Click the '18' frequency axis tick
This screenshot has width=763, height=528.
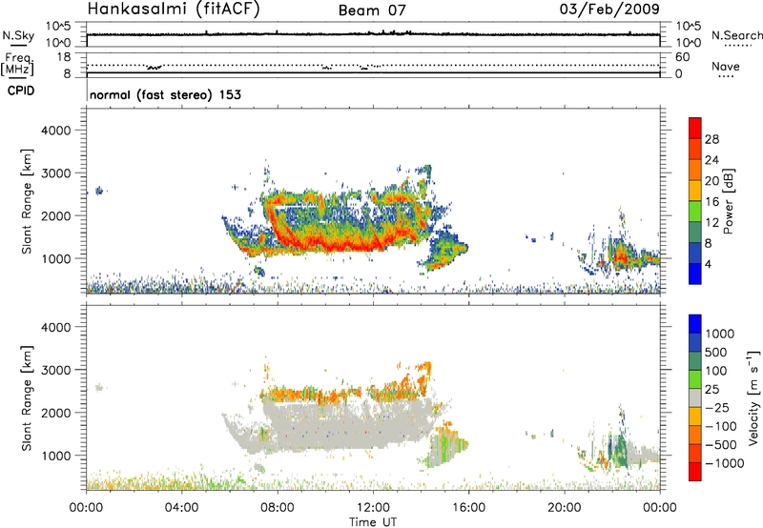tap(64, 57)
